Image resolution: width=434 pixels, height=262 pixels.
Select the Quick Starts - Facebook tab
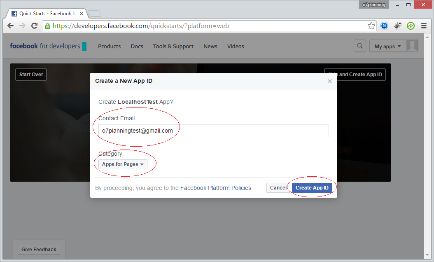pos(47,14)
